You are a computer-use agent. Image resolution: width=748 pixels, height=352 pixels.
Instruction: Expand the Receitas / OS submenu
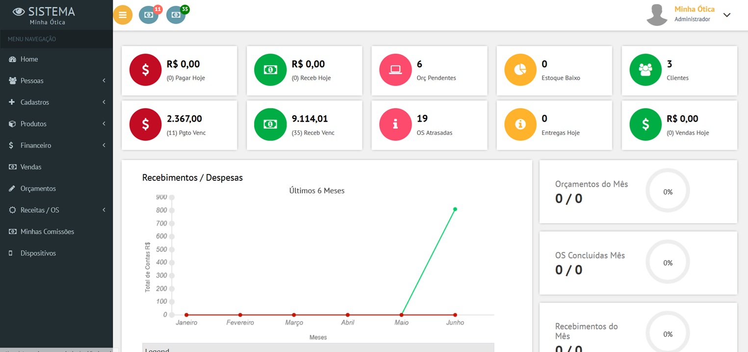pyautogui.click(x=56, y=210)
